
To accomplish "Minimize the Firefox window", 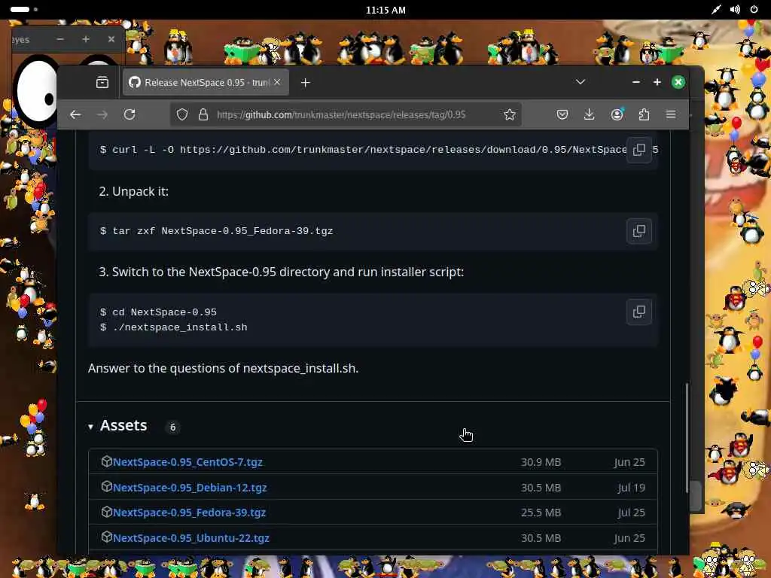I will coord(635,82).
